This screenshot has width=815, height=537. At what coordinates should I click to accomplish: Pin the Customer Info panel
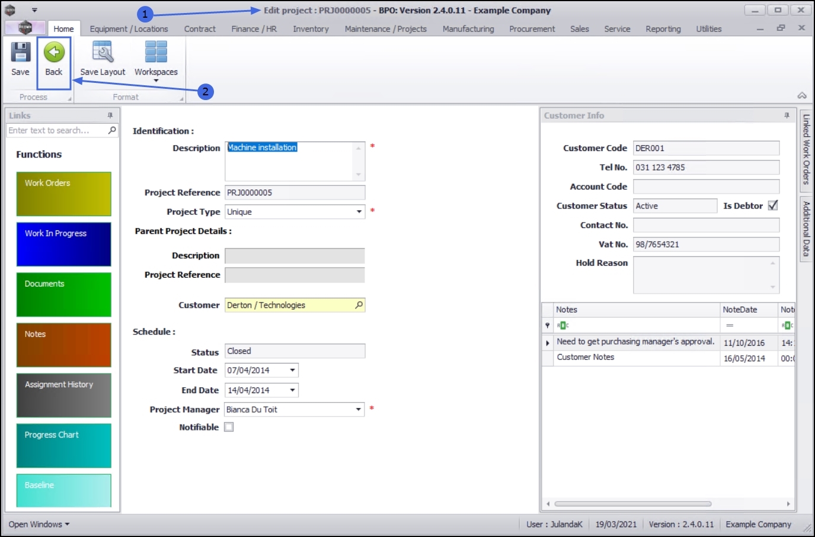pos(787,115)
